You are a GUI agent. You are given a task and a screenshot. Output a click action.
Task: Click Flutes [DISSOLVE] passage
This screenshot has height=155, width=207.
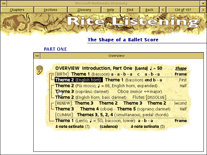point(149,97)
